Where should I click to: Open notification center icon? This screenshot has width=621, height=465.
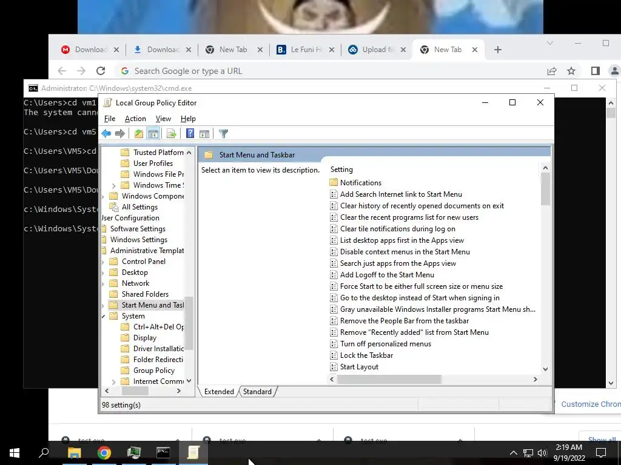(601, 453)
